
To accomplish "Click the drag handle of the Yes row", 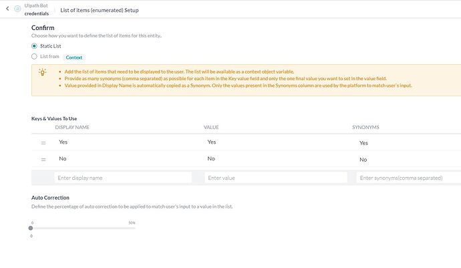I will point(43,142).
